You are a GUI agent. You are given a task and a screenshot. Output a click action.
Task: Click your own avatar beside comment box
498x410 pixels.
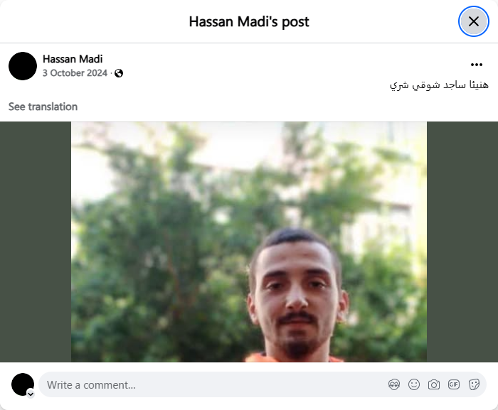click(x=23, y=384)
